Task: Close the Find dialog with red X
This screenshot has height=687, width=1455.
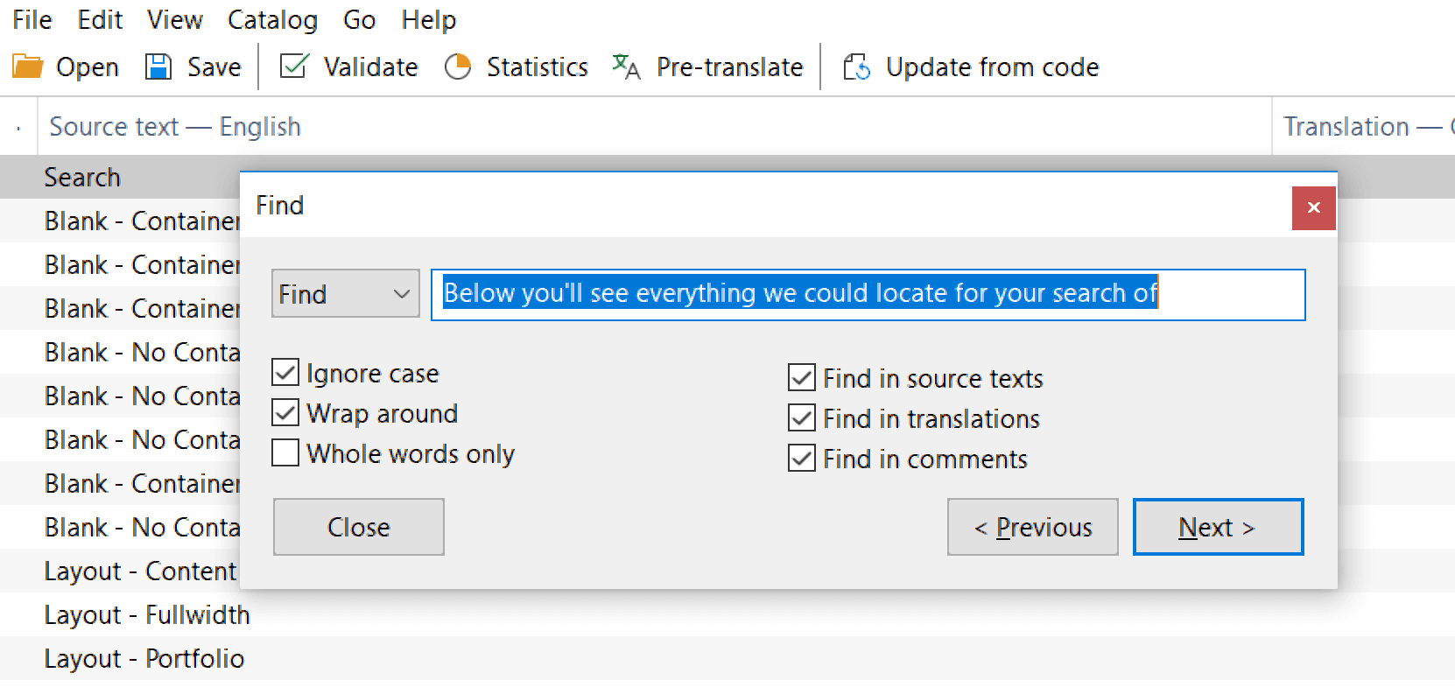Action: pyautogui.click(x=1313, y=207)
